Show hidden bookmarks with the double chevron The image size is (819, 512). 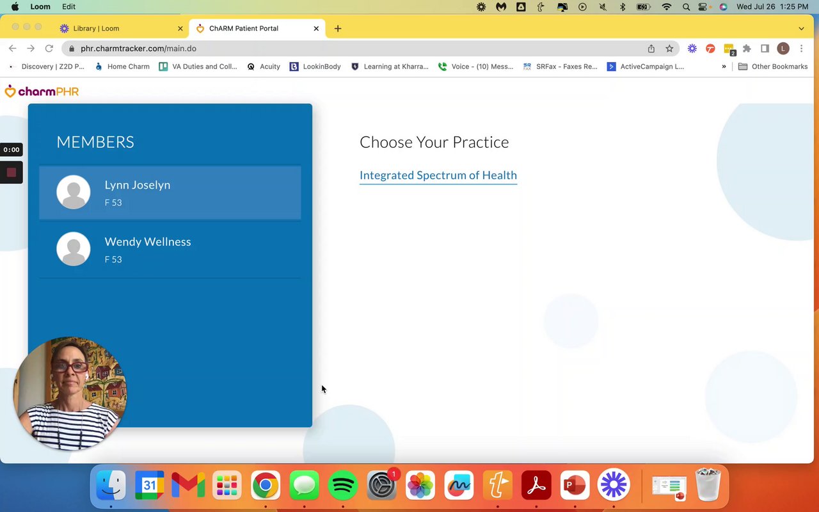coord(724,67)
